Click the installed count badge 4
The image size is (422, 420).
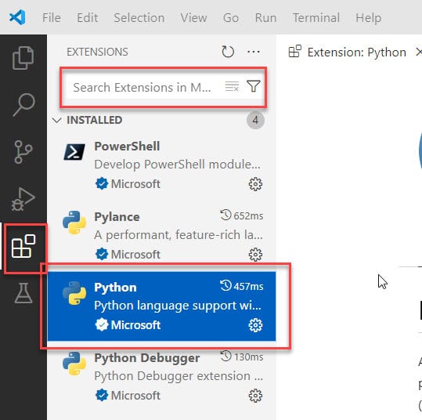255,120
